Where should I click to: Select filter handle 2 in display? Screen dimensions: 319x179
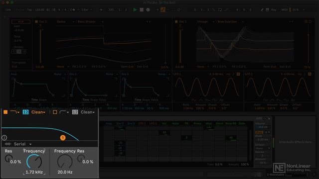click(x=4, y=138)
